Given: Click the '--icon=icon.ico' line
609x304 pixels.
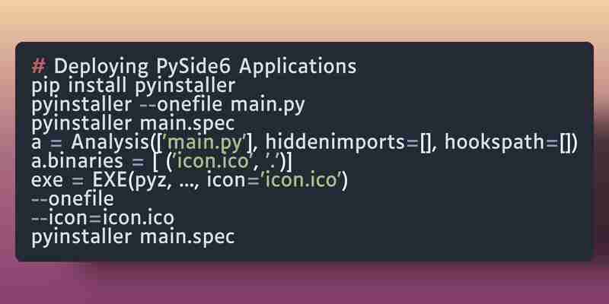Looking at the screenshot, I should click(103, 218).
